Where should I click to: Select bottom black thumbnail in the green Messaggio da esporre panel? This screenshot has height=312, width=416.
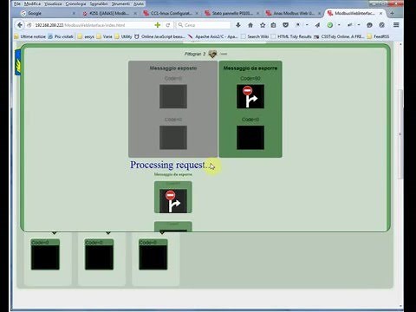click(250, 138)
